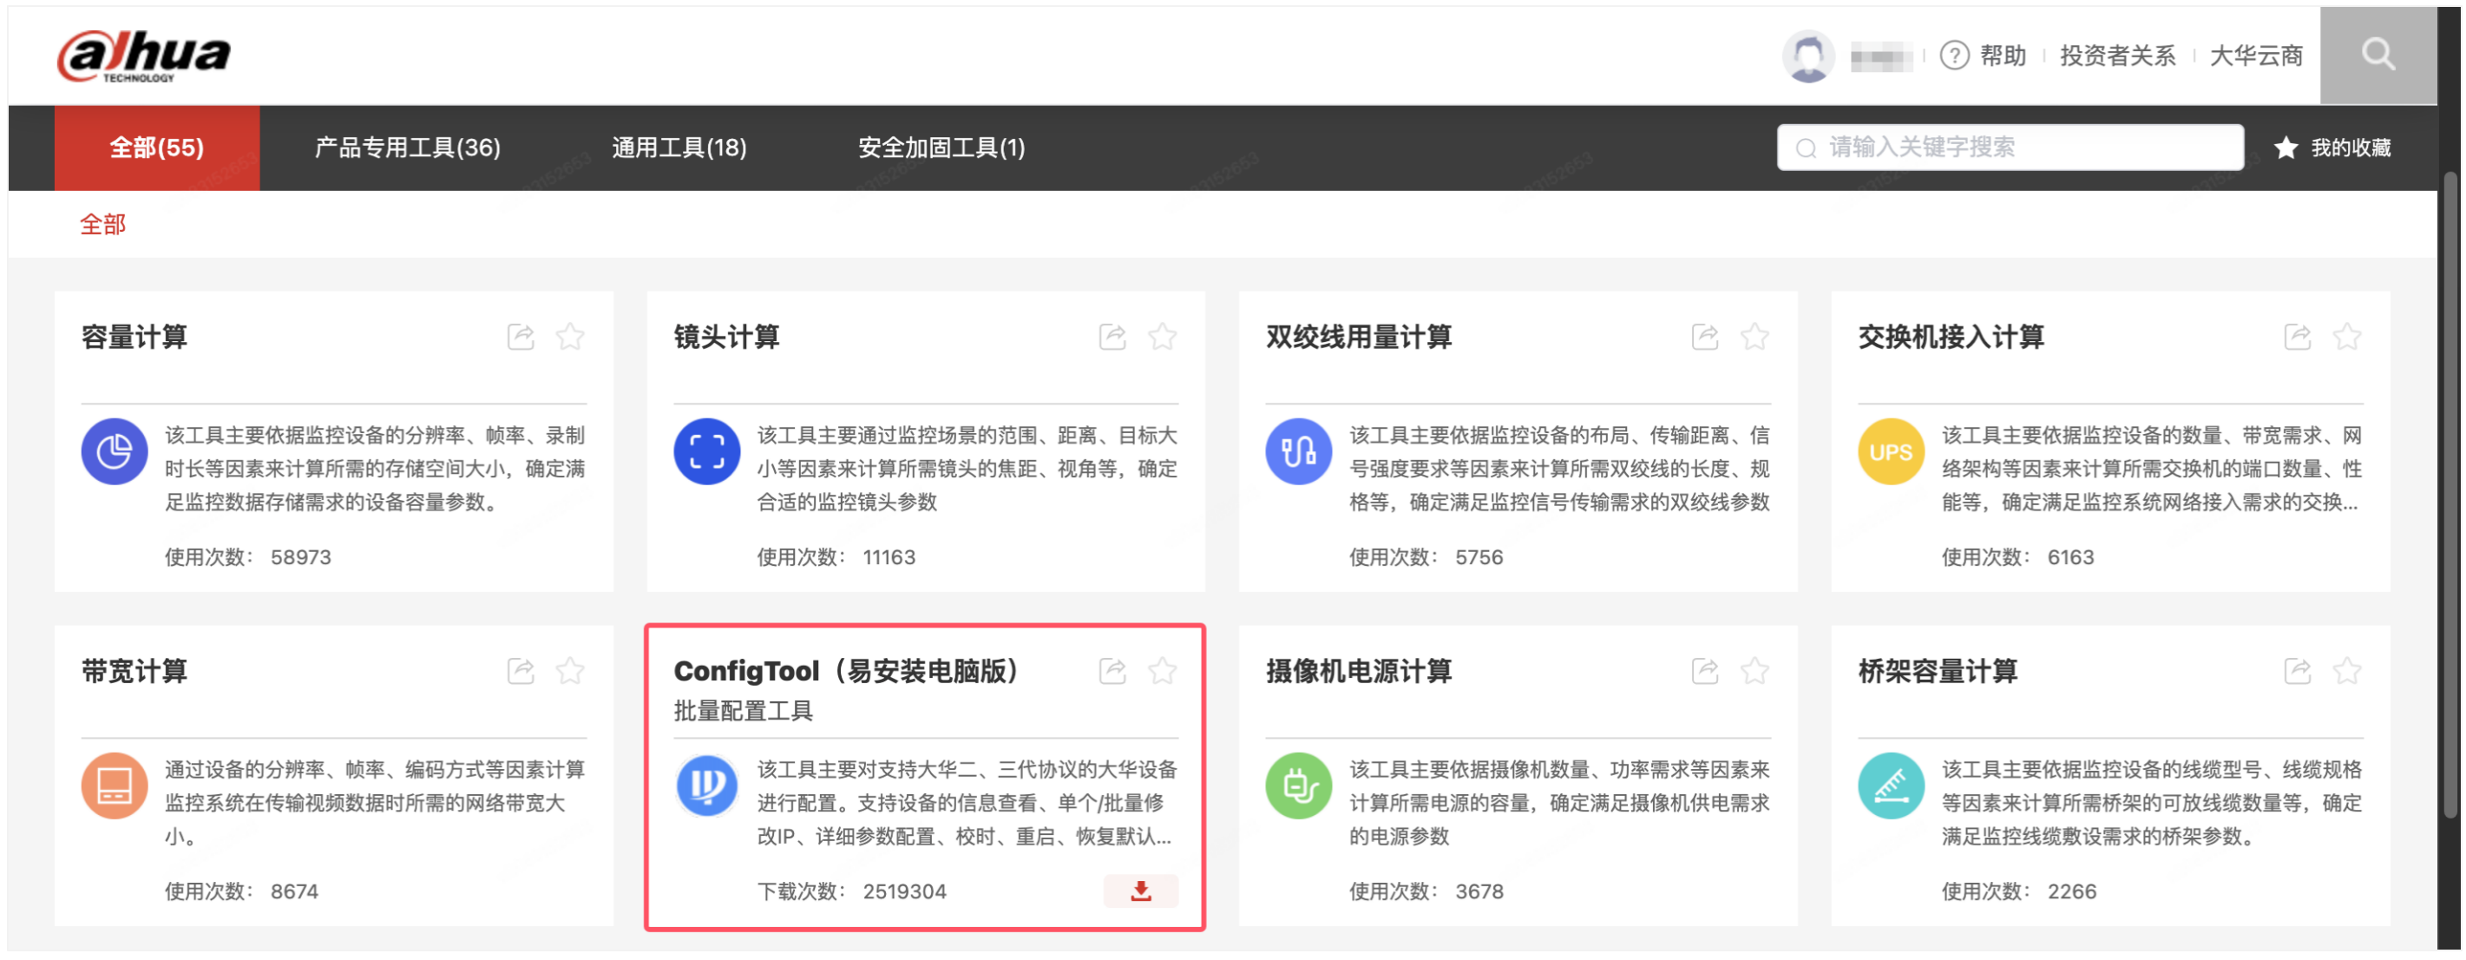Open 投资者关系 link in header

click(2117, 56)
